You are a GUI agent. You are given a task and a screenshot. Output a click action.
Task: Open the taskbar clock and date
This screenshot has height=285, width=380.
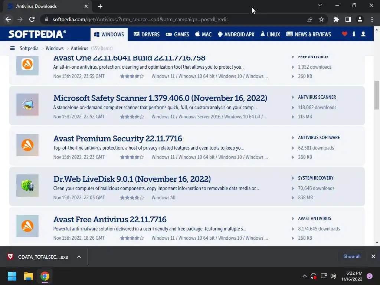tap(352, 276)
